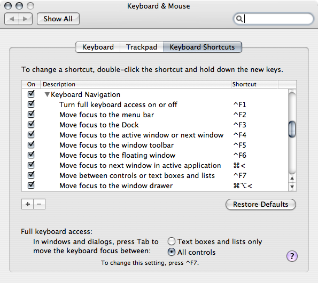Image resolution: width=318 pixels, height=283 pixels.
Task: Add a shortcut with the plus button
Action: click(x=28, y=204)
